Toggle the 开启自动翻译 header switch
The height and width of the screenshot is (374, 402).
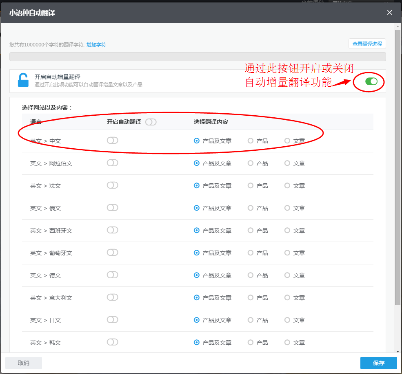point(151,121)
